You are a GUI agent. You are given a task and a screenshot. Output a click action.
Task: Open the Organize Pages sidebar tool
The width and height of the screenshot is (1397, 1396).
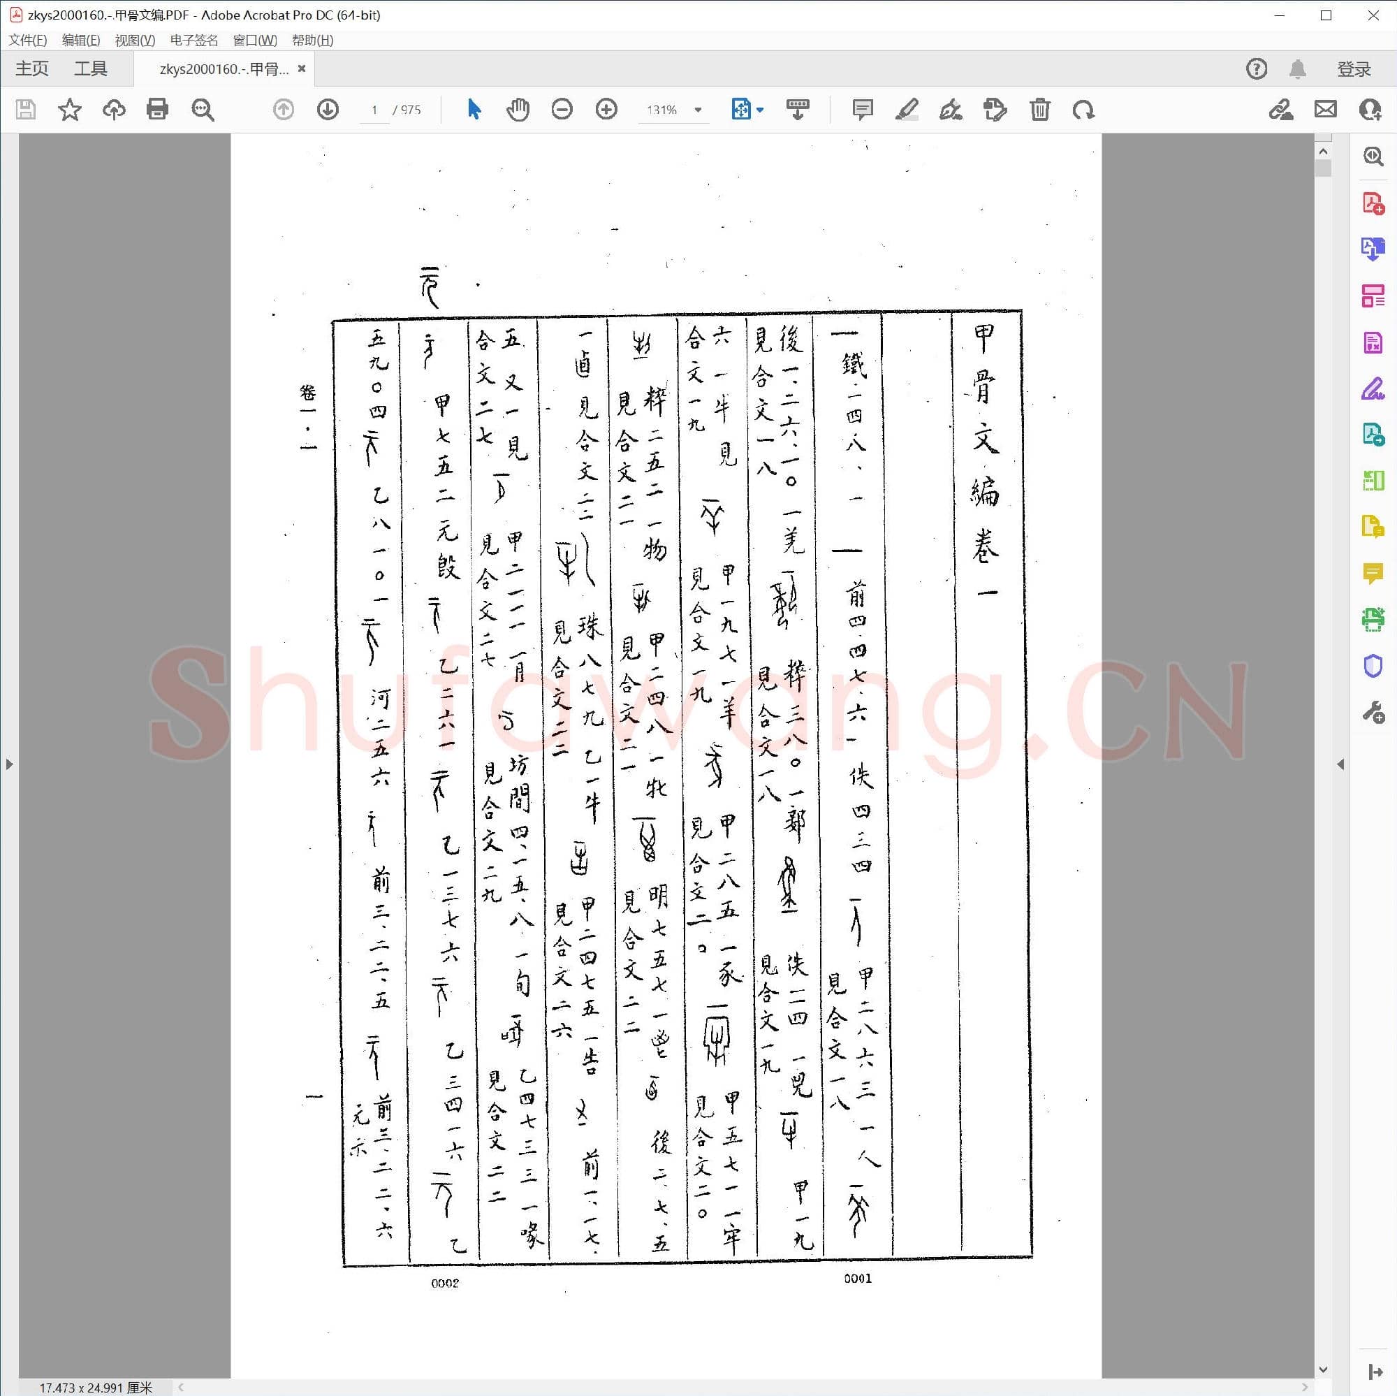pyautogui.click(x=1373, y=296)
